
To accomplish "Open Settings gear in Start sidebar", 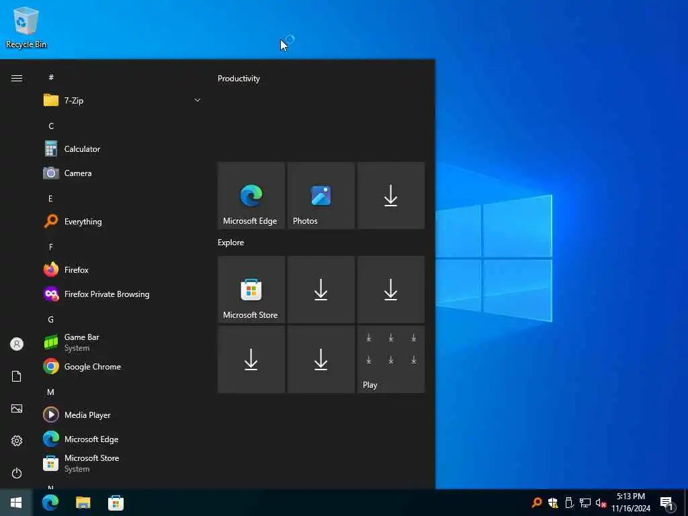I will [17, 441].
